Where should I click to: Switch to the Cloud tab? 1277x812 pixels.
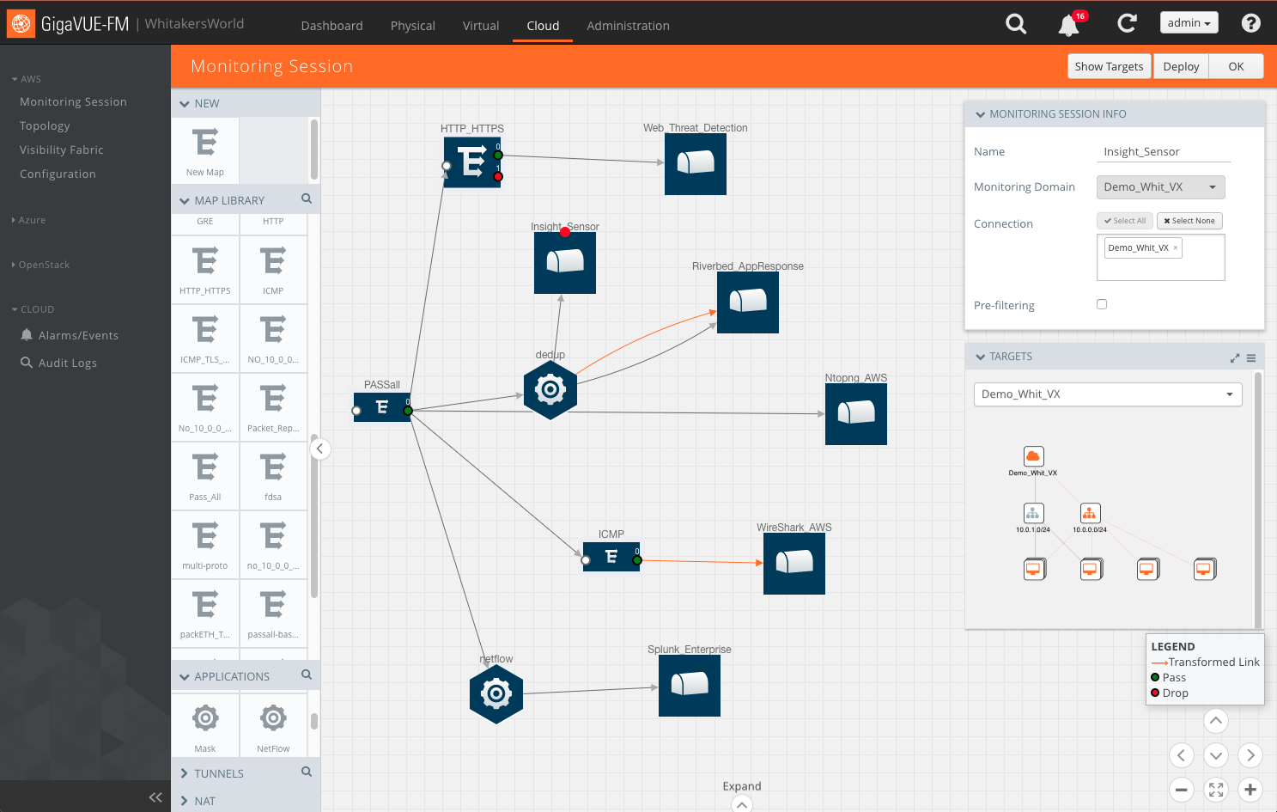click(x=542, y=26)
